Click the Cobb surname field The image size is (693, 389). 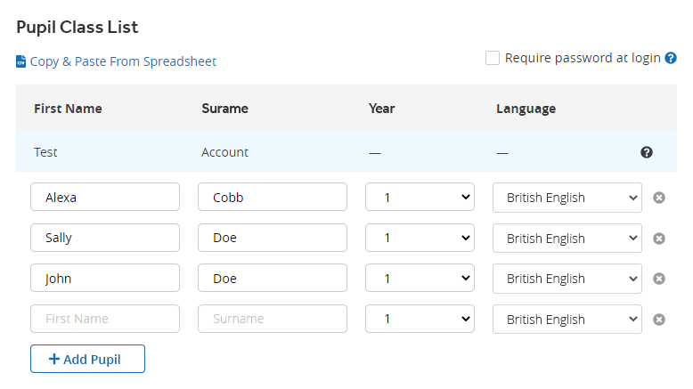coord(273,197)
